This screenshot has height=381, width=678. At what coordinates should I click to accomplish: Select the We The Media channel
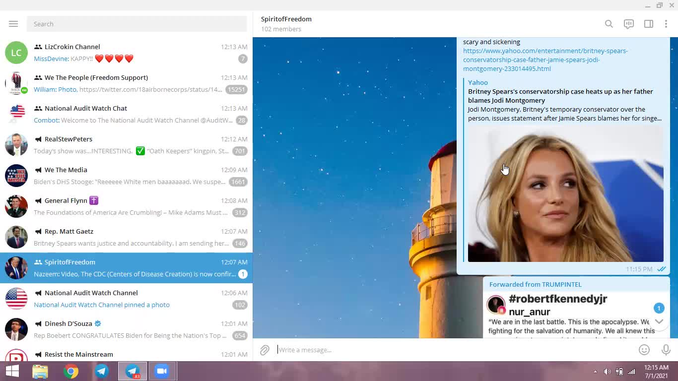point(126,176)
